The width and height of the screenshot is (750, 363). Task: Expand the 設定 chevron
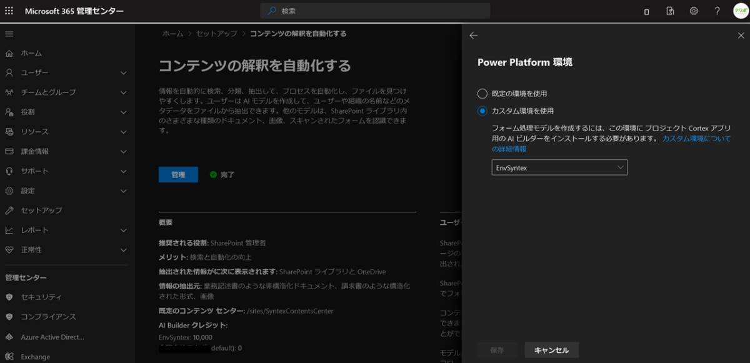[x=123, y=191]
